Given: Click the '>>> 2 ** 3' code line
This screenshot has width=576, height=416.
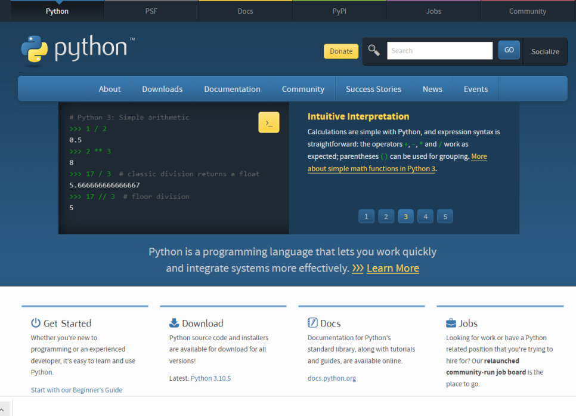Looking at the screenshot, I should pos(90,151).
